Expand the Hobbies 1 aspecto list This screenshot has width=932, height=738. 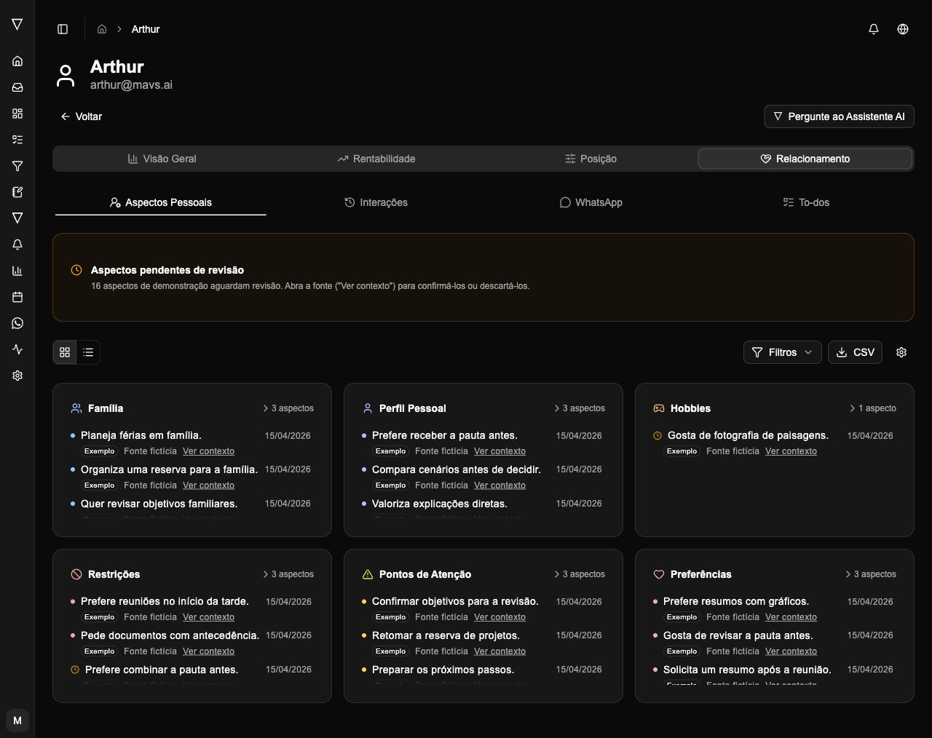(x=872, y=408)
